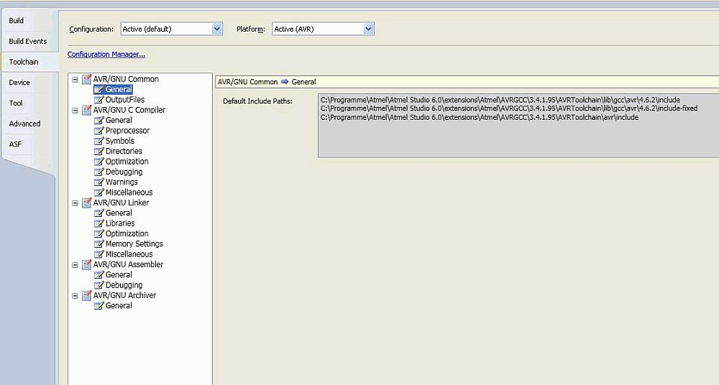
Task: Open C Compiler Optimization settings
Action: (x=127, y=162)
